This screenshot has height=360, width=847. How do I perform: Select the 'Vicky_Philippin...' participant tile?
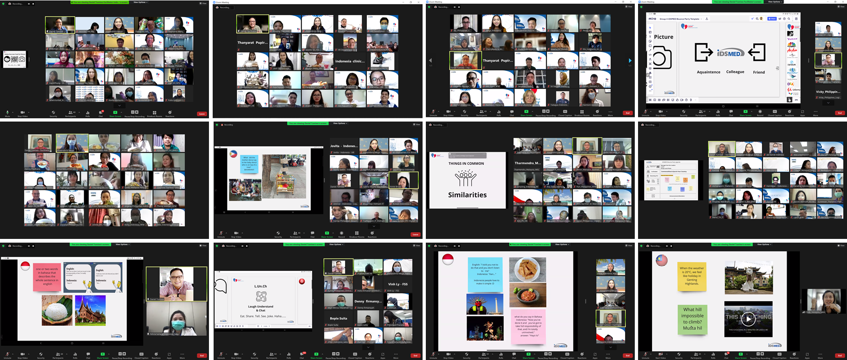click(x=828, y=92)
